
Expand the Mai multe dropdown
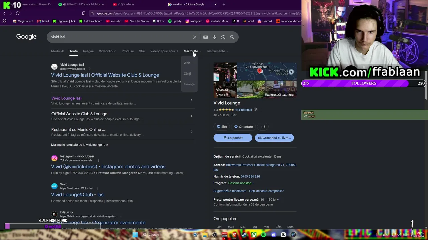click(x=192, y=51)
